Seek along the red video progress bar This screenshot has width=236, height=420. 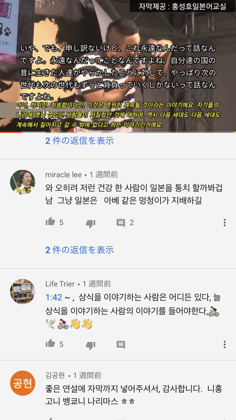(x=118, y=132)
